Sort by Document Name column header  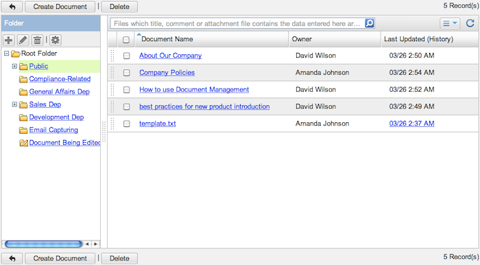point(167,39)
